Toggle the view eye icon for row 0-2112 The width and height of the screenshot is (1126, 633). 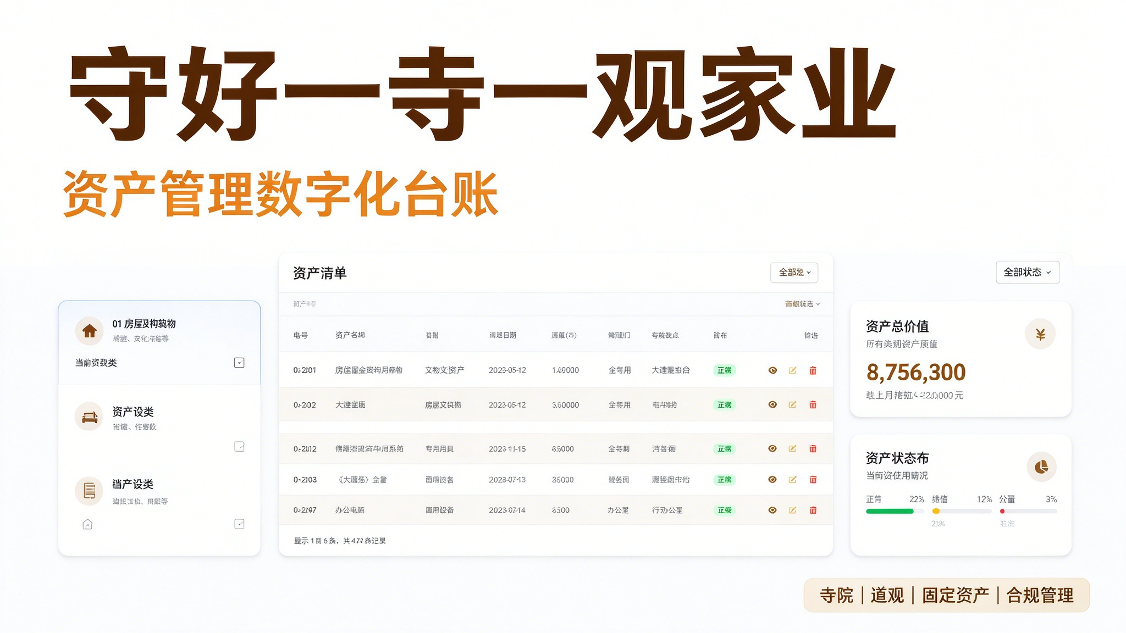coord(772,449)
